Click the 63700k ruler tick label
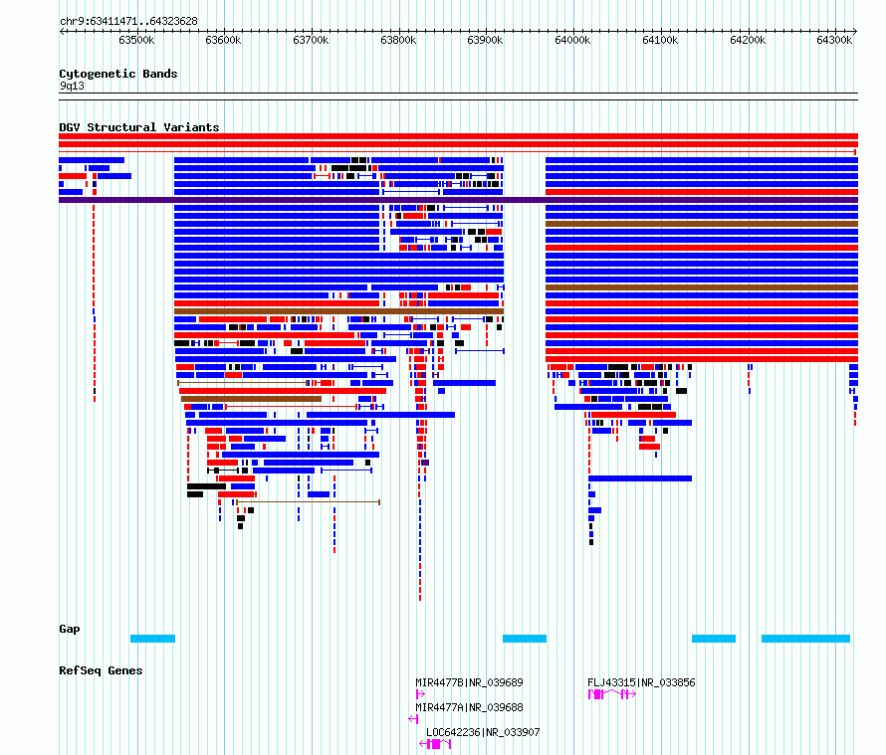The height and width of the screenshot is (755, 886). tap(311, 40)
